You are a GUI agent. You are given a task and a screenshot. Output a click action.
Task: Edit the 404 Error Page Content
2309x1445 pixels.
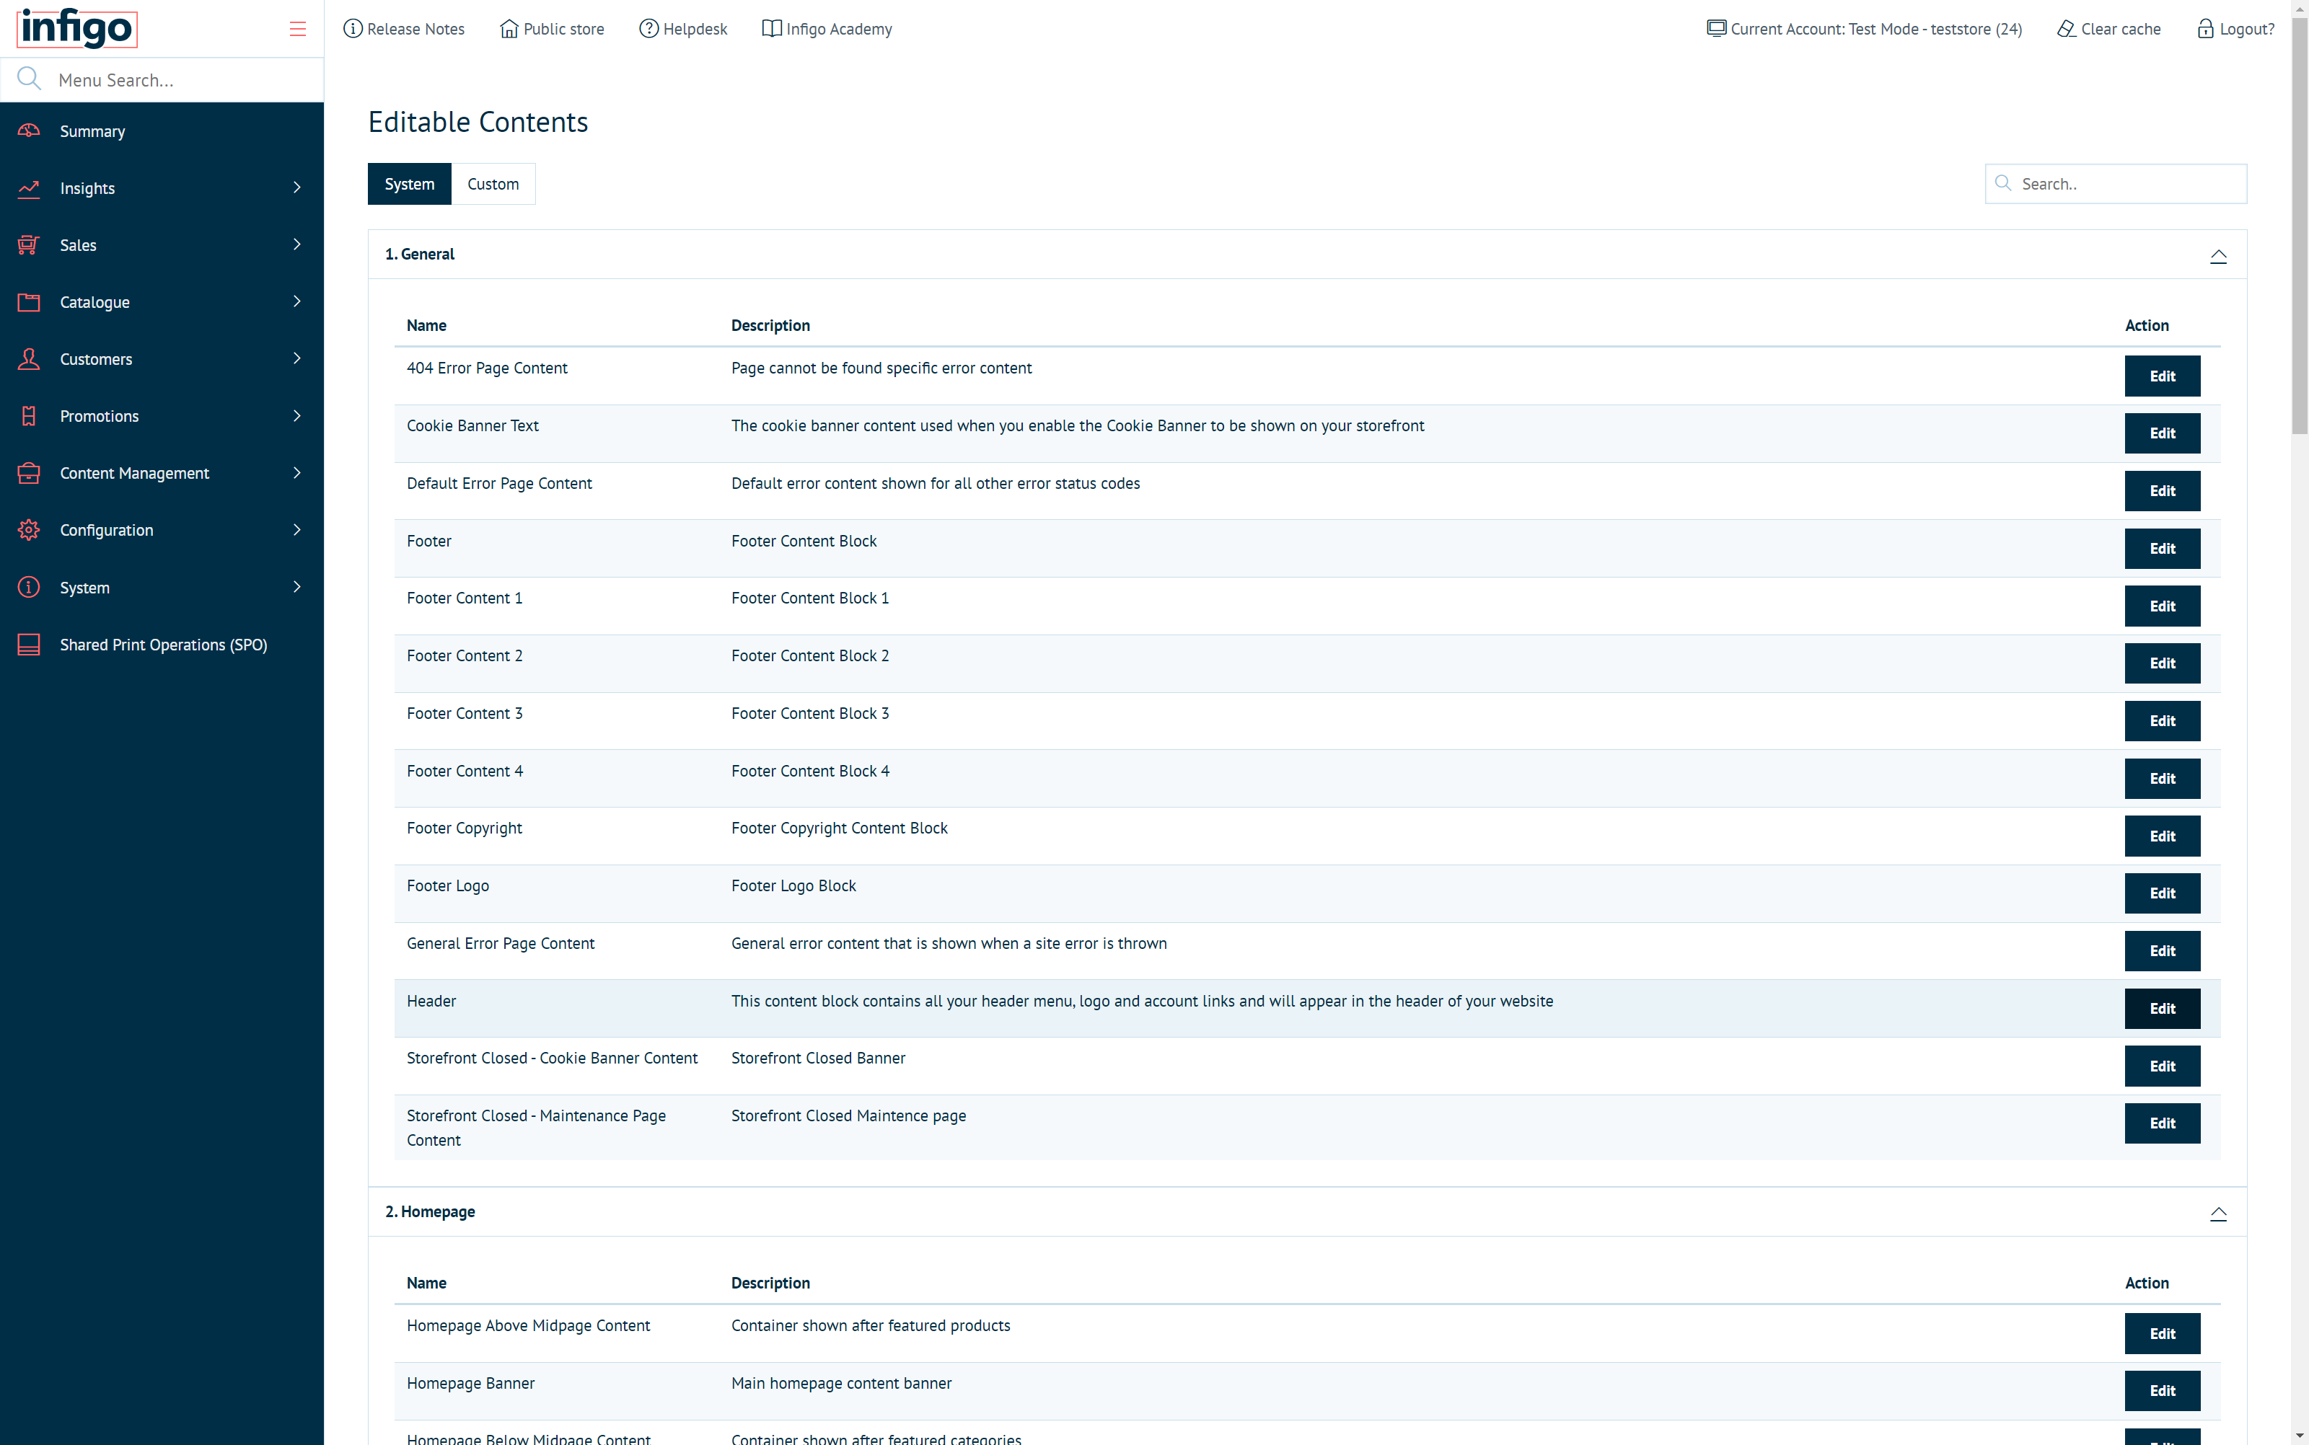2162,376
